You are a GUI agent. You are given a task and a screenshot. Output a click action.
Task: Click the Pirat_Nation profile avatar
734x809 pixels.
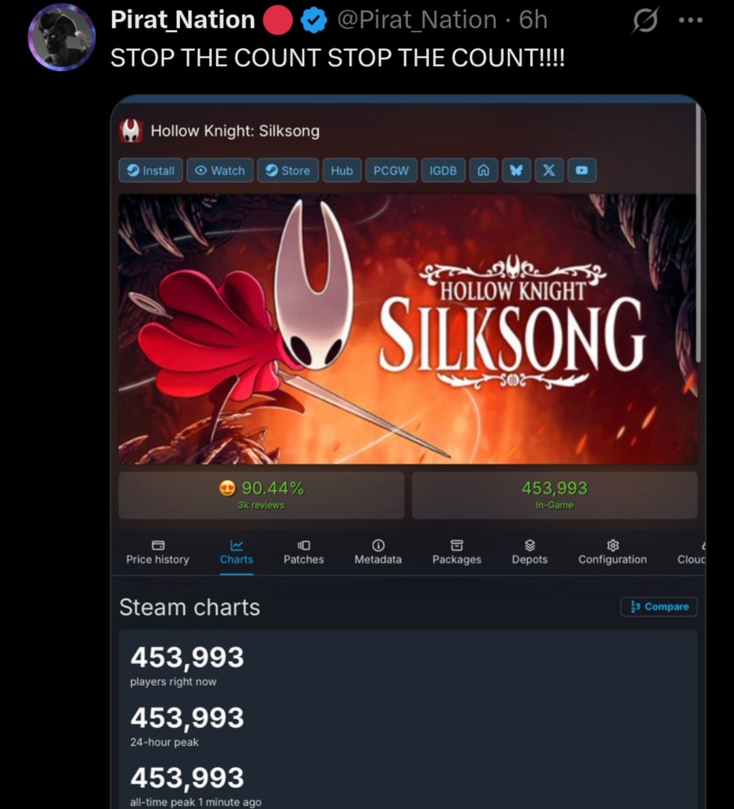click(x=61, y=37)
